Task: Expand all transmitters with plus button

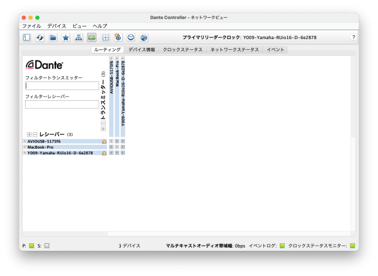Action: coord(103,129)
